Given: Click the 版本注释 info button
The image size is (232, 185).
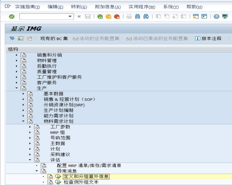Looking at the screenshot, I should pos(208,39).
